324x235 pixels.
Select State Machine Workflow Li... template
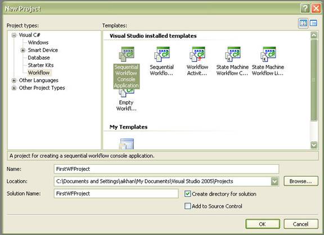tap(268, 61)
